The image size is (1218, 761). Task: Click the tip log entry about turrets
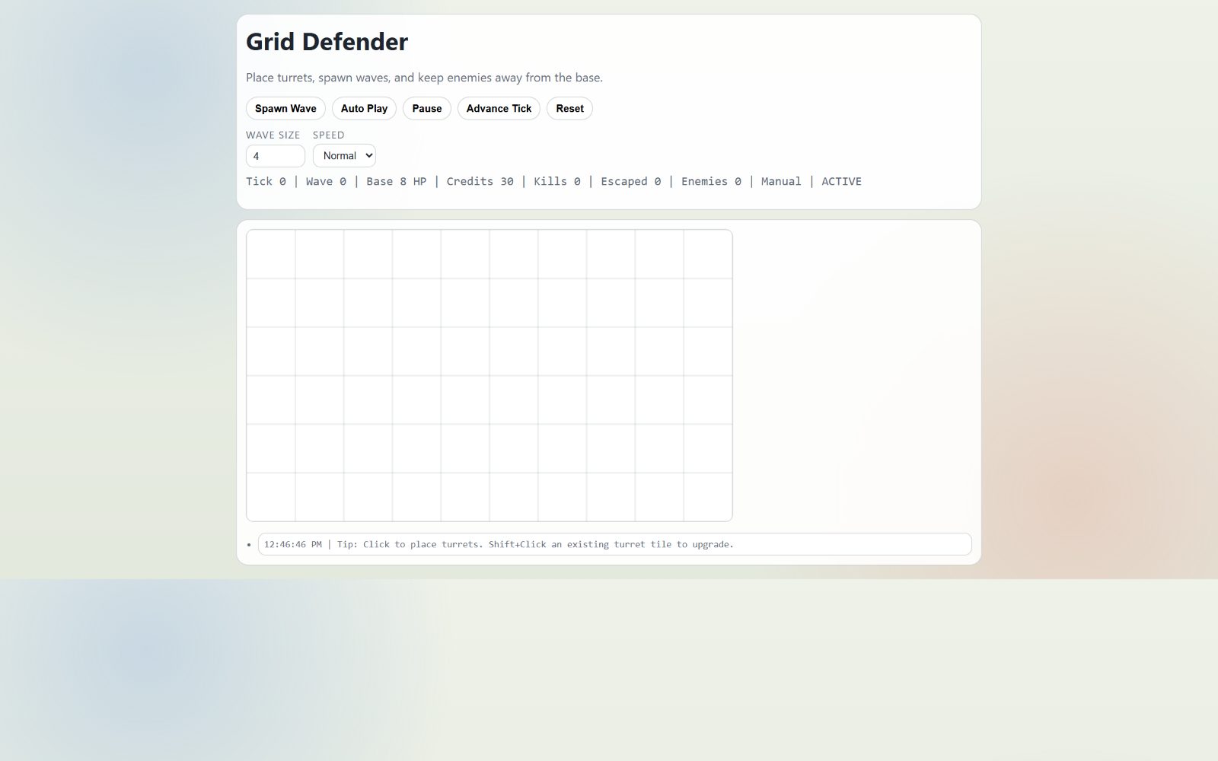click(614, 544)
